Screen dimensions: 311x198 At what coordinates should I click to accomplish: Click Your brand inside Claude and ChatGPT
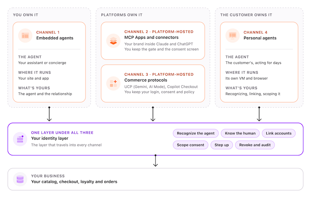[x=159, y=44]
